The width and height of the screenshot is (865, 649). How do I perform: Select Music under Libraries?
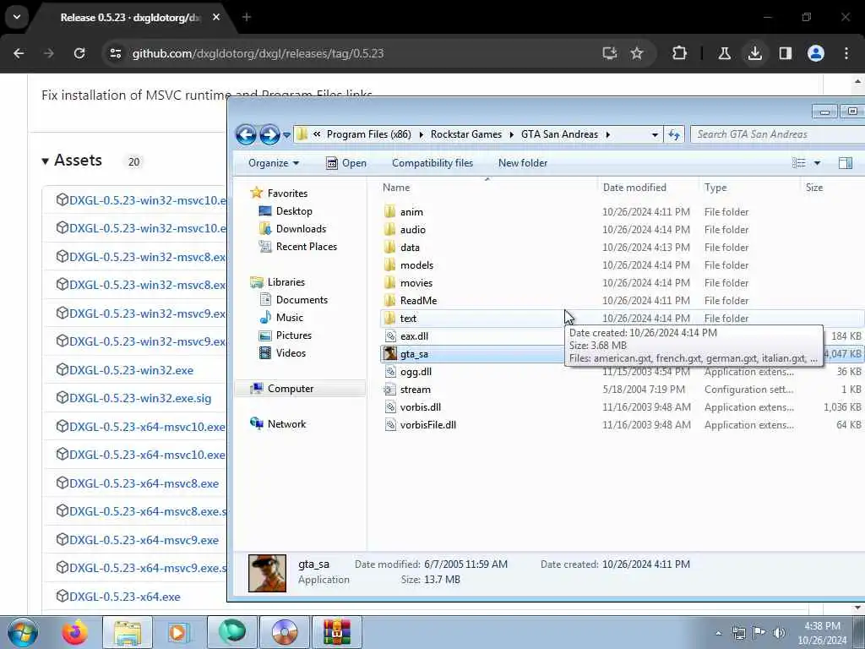tap(281, 318)
